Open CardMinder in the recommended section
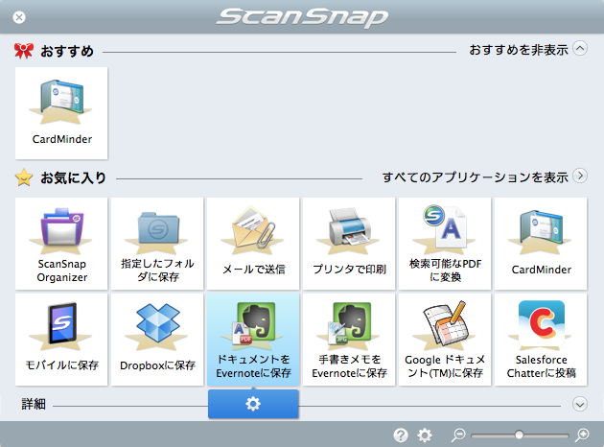604x447 pixels. pyautogui.click(x=61, y=113)
